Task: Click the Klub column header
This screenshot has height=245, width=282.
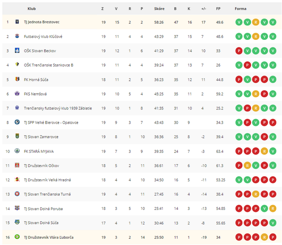Action: [32, 9]
